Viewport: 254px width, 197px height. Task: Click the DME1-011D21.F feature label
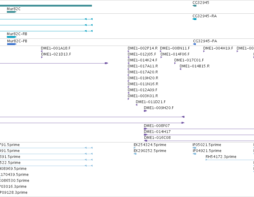click(x=151, y=102)
